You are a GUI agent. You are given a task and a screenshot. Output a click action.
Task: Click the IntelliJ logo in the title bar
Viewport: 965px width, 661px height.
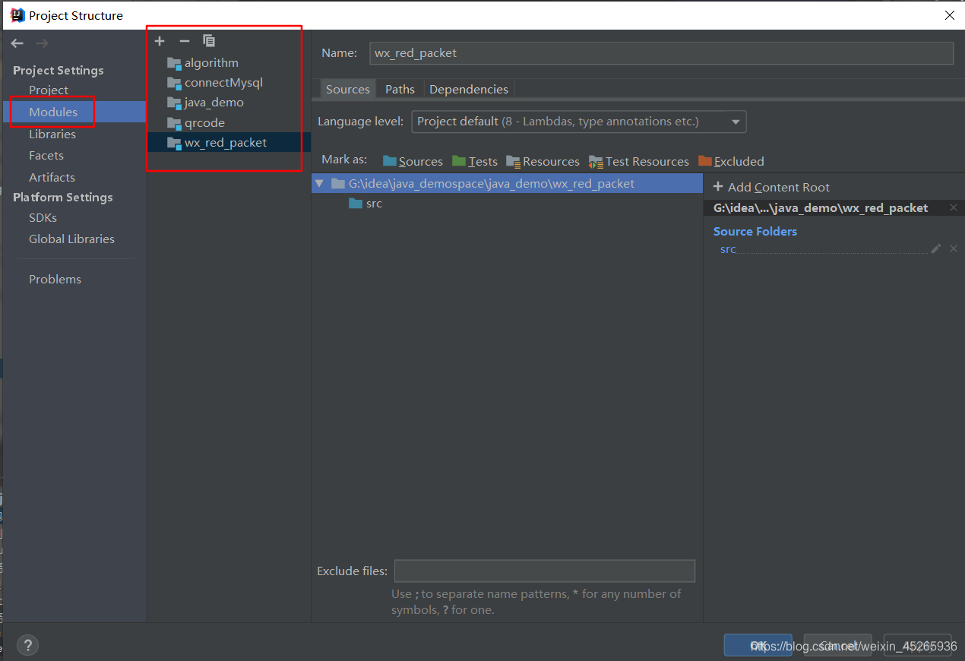click(17, 14)
